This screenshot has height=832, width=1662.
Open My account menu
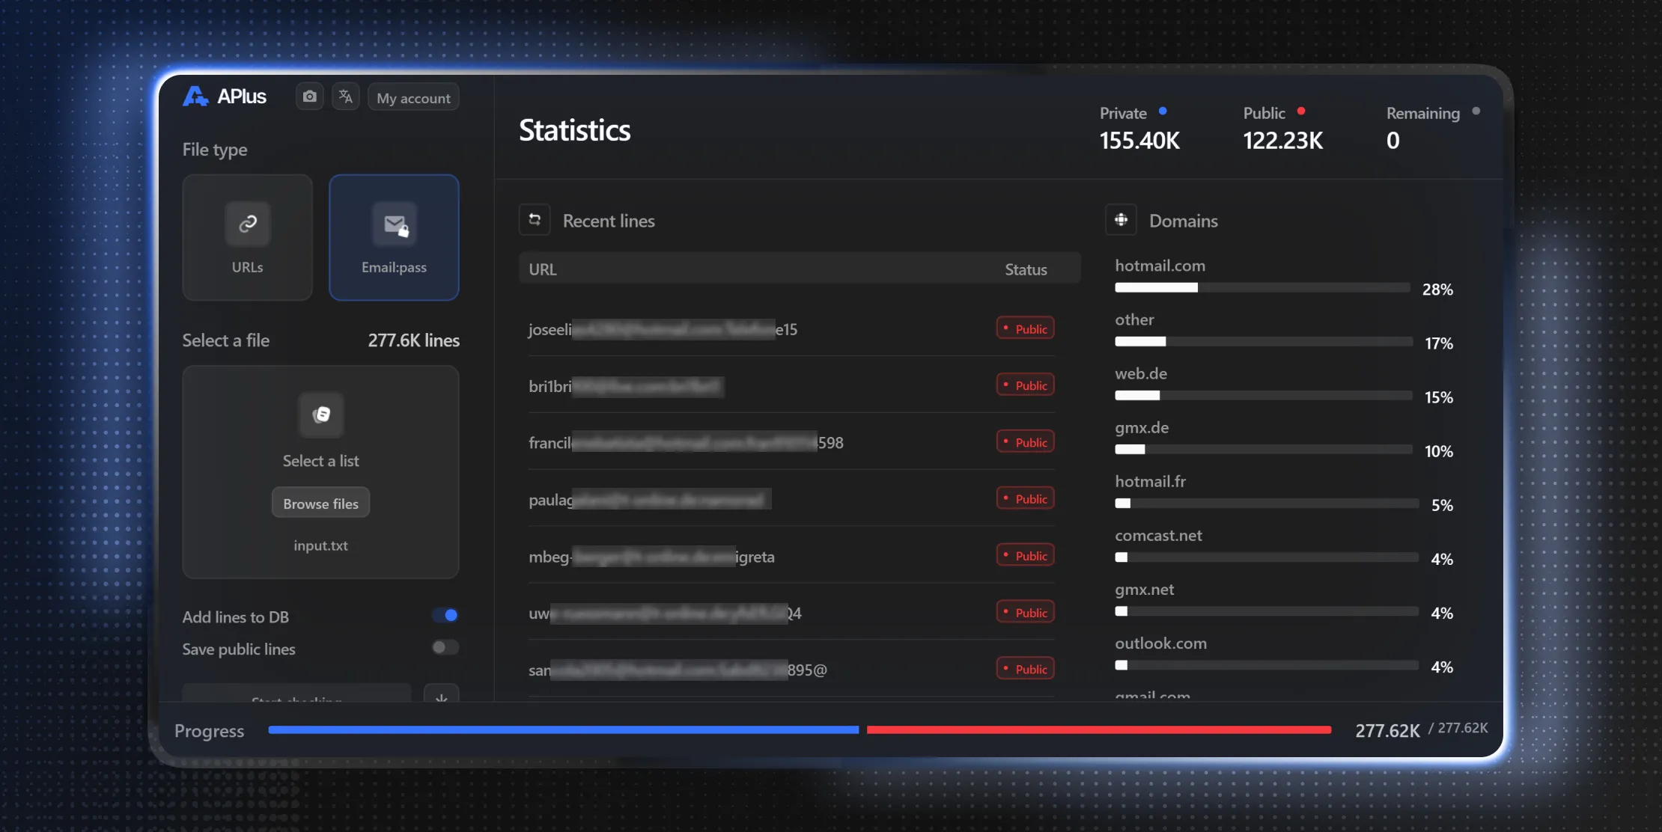[x=413, y=97]
